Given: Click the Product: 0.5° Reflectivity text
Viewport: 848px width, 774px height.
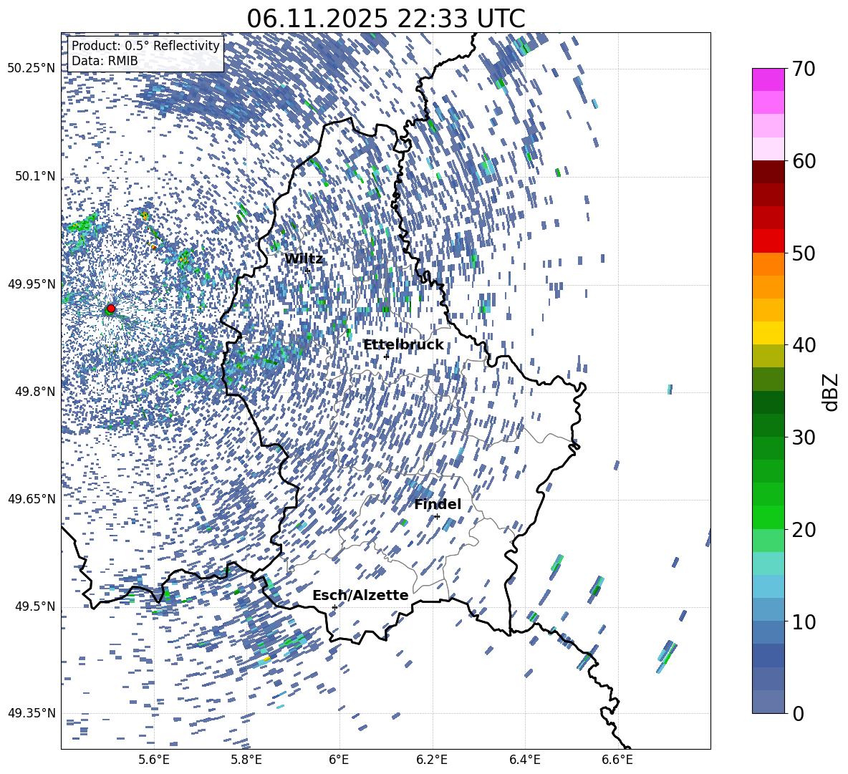Looking at the screenshot, I should (145, 45).
